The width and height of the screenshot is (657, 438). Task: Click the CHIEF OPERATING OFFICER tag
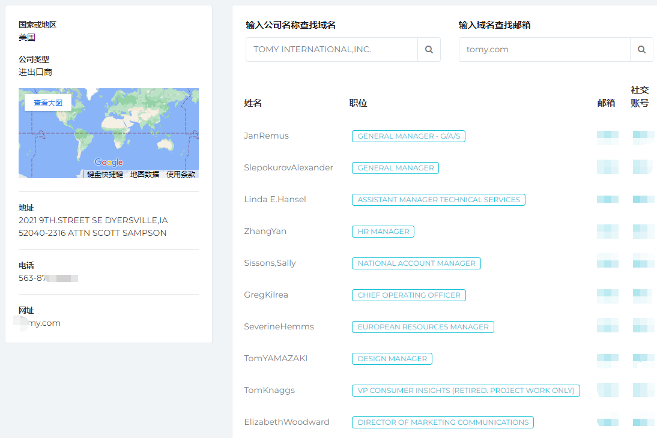point(408,295)
